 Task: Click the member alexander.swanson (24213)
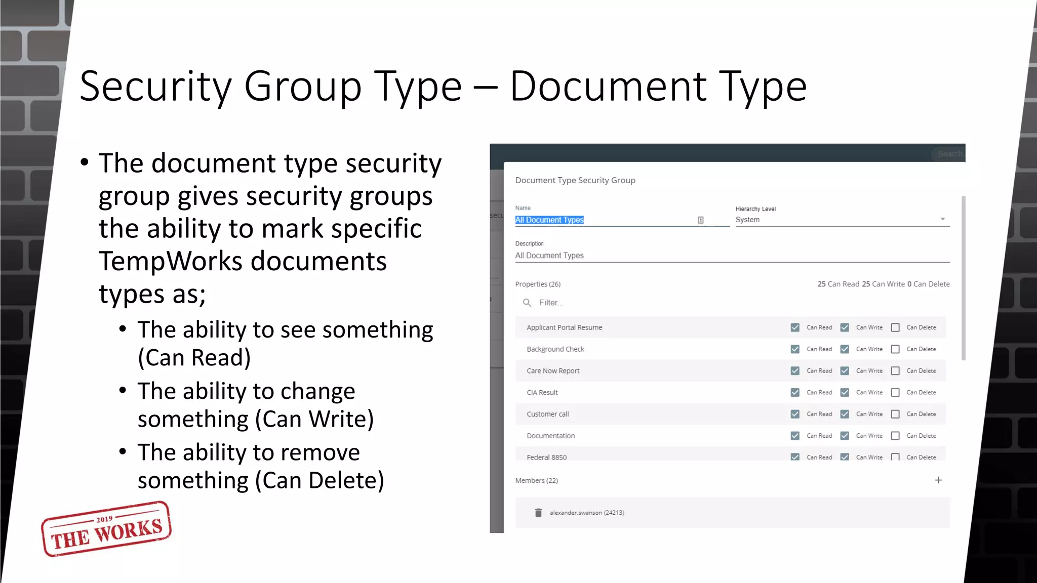pyautogui.click(x=587, y=513)
